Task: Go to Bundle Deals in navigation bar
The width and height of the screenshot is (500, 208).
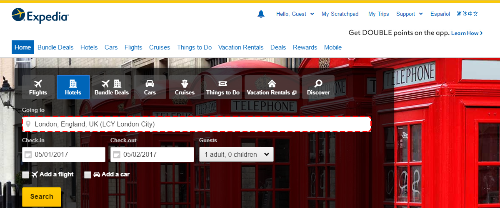Action: [55, 47]
